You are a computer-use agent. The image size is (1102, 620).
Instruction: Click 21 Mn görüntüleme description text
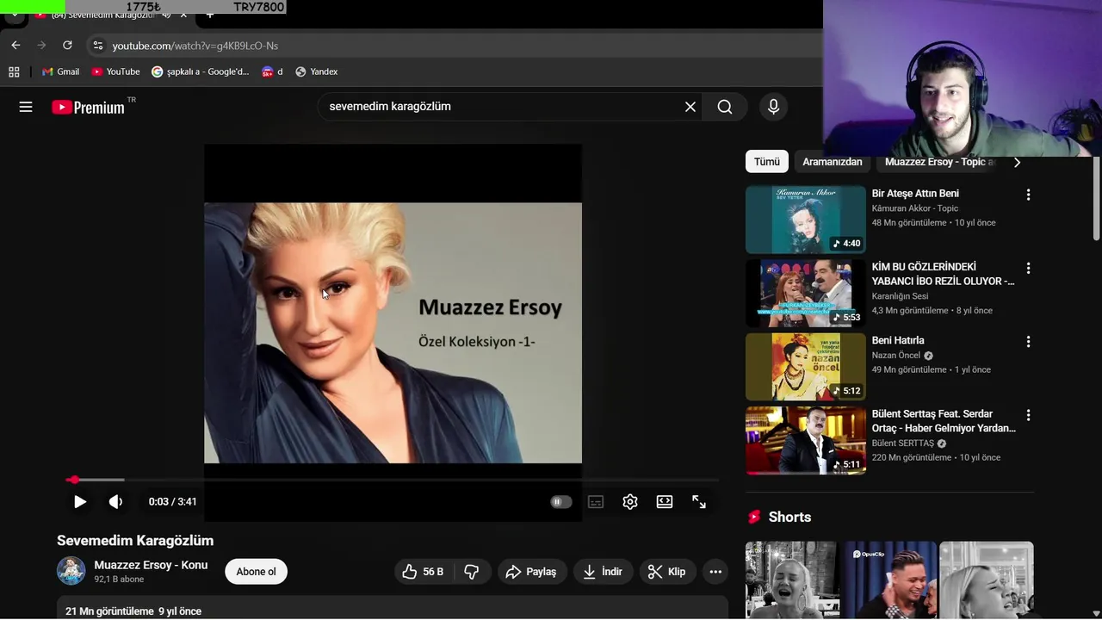pos(109,611)
